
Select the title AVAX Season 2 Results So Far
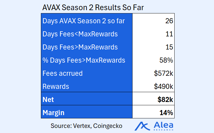pyautogui.click(x=93, y=7)
